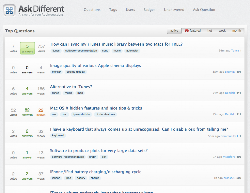Open the iPhone/iPad battery charging question
This screenshot has width=250, height=193.
[x=96, y=172]
